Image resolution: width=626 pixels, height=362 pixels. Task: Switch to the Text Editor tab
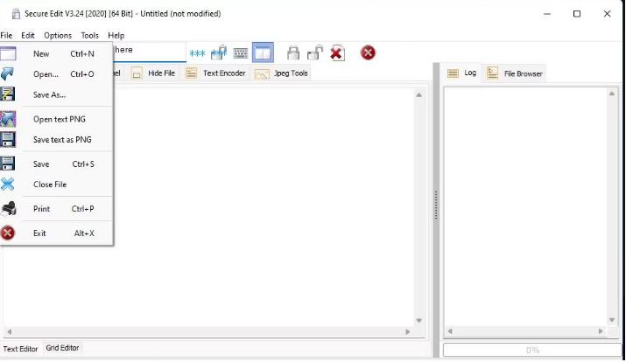click(20, 349)
